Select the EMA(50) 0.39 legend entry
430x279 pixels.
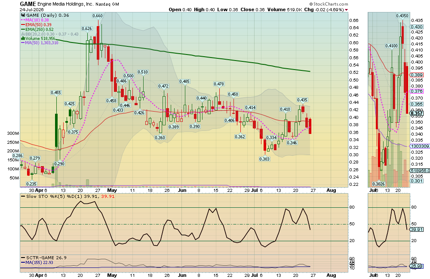[37, 24]
